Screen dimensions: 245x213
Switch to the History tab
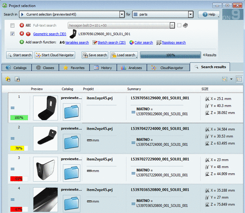[103, 68]
